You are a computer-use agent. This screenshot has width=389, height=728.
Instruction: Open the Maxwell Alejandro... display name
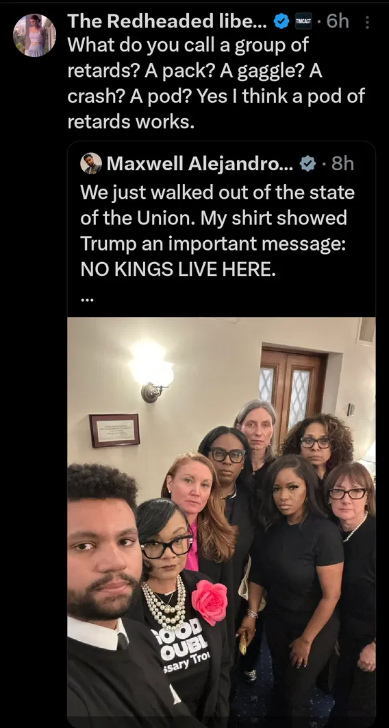tap(200, 163)
